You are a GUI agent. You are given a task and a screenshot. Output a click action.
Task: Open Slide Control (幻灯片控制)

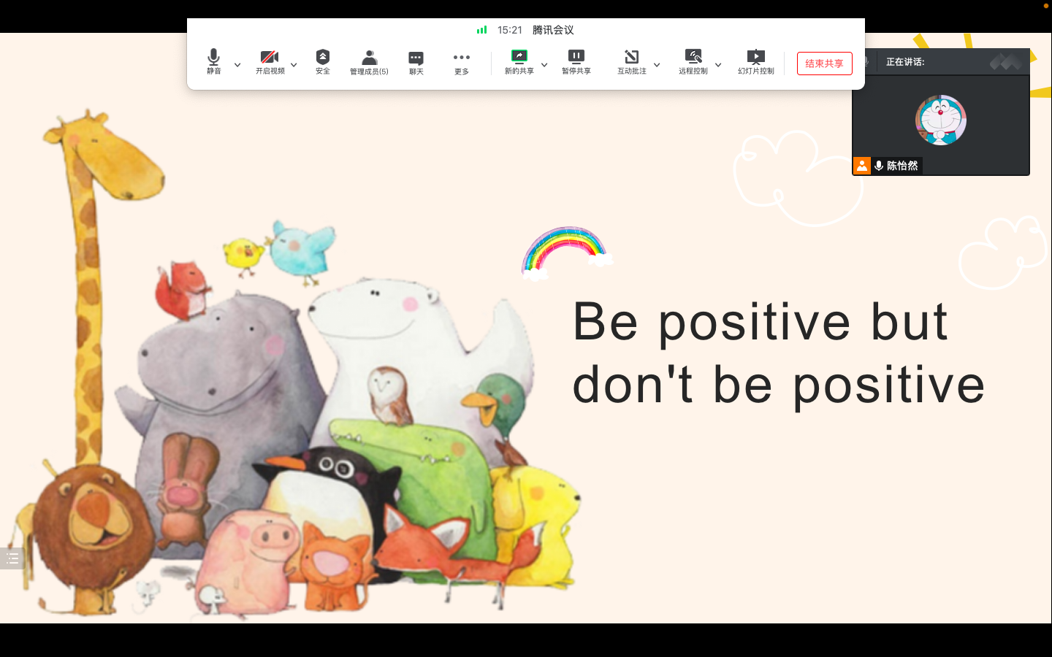pyautogui.click(x=755, y=61)
